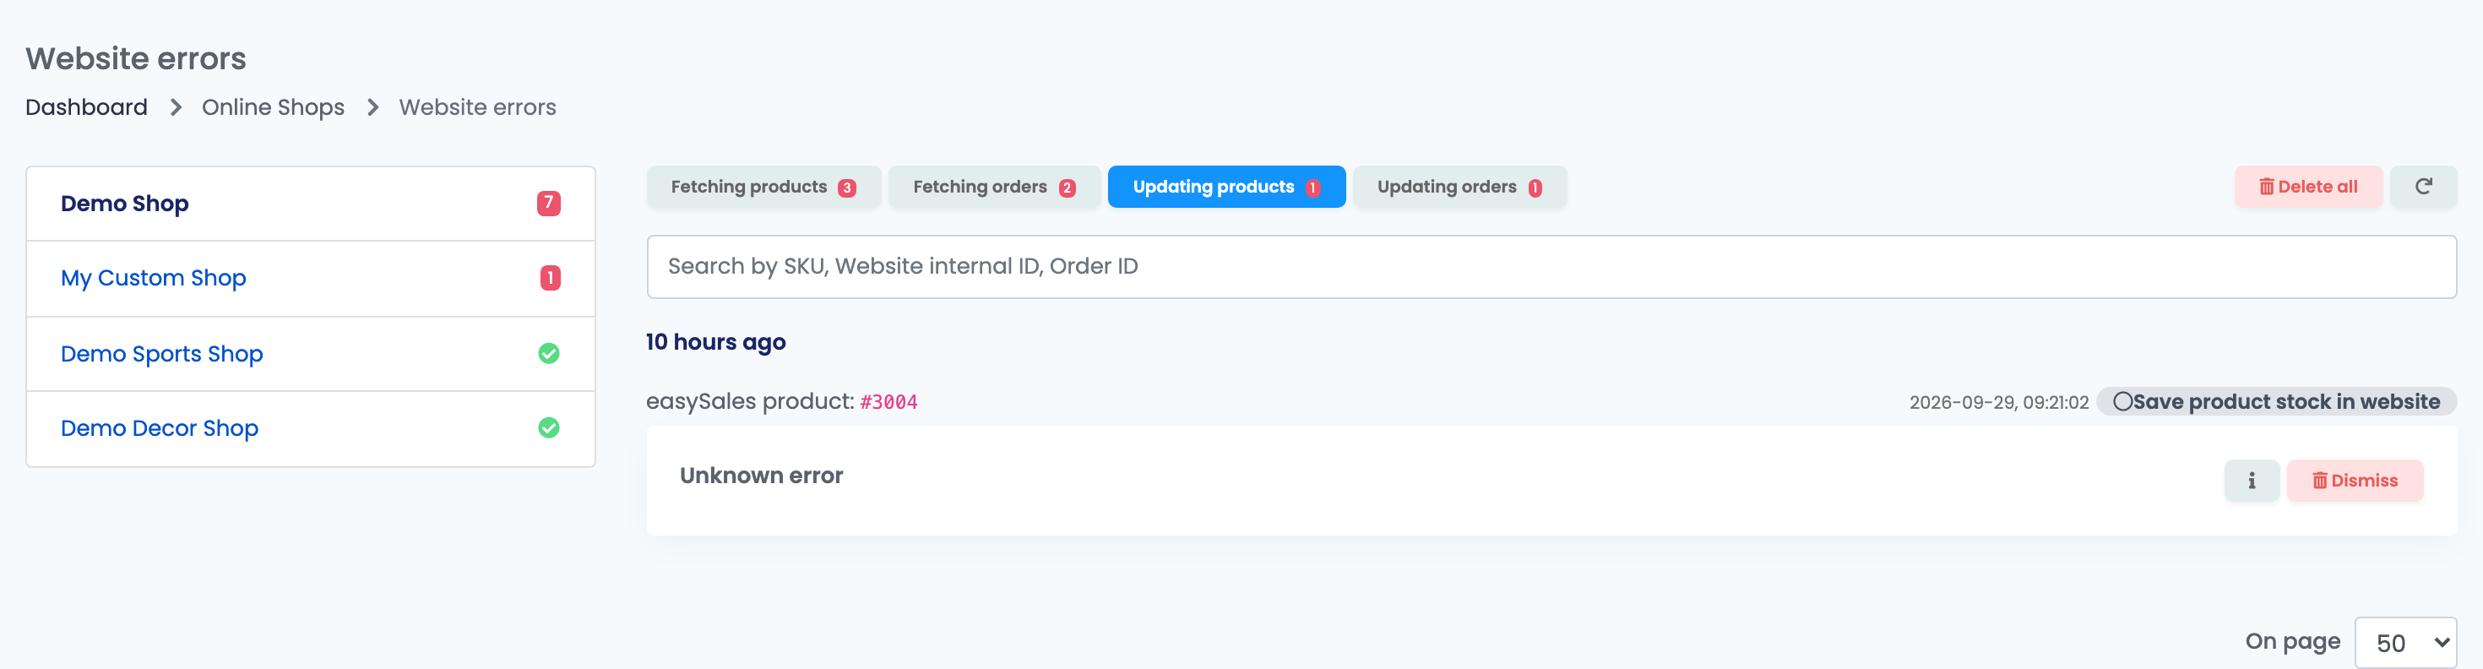Screen dimensions: 2483x669
Task: Click the Website errors breadcrumb
Action: pyautogui.click(x=477, y=107)
